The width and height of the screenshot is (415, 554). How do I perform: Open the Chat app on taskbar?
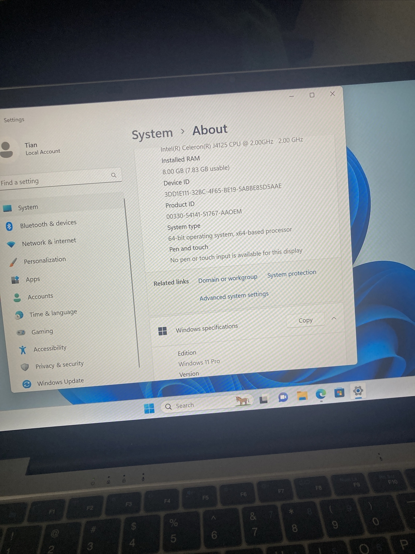[283, 397]
